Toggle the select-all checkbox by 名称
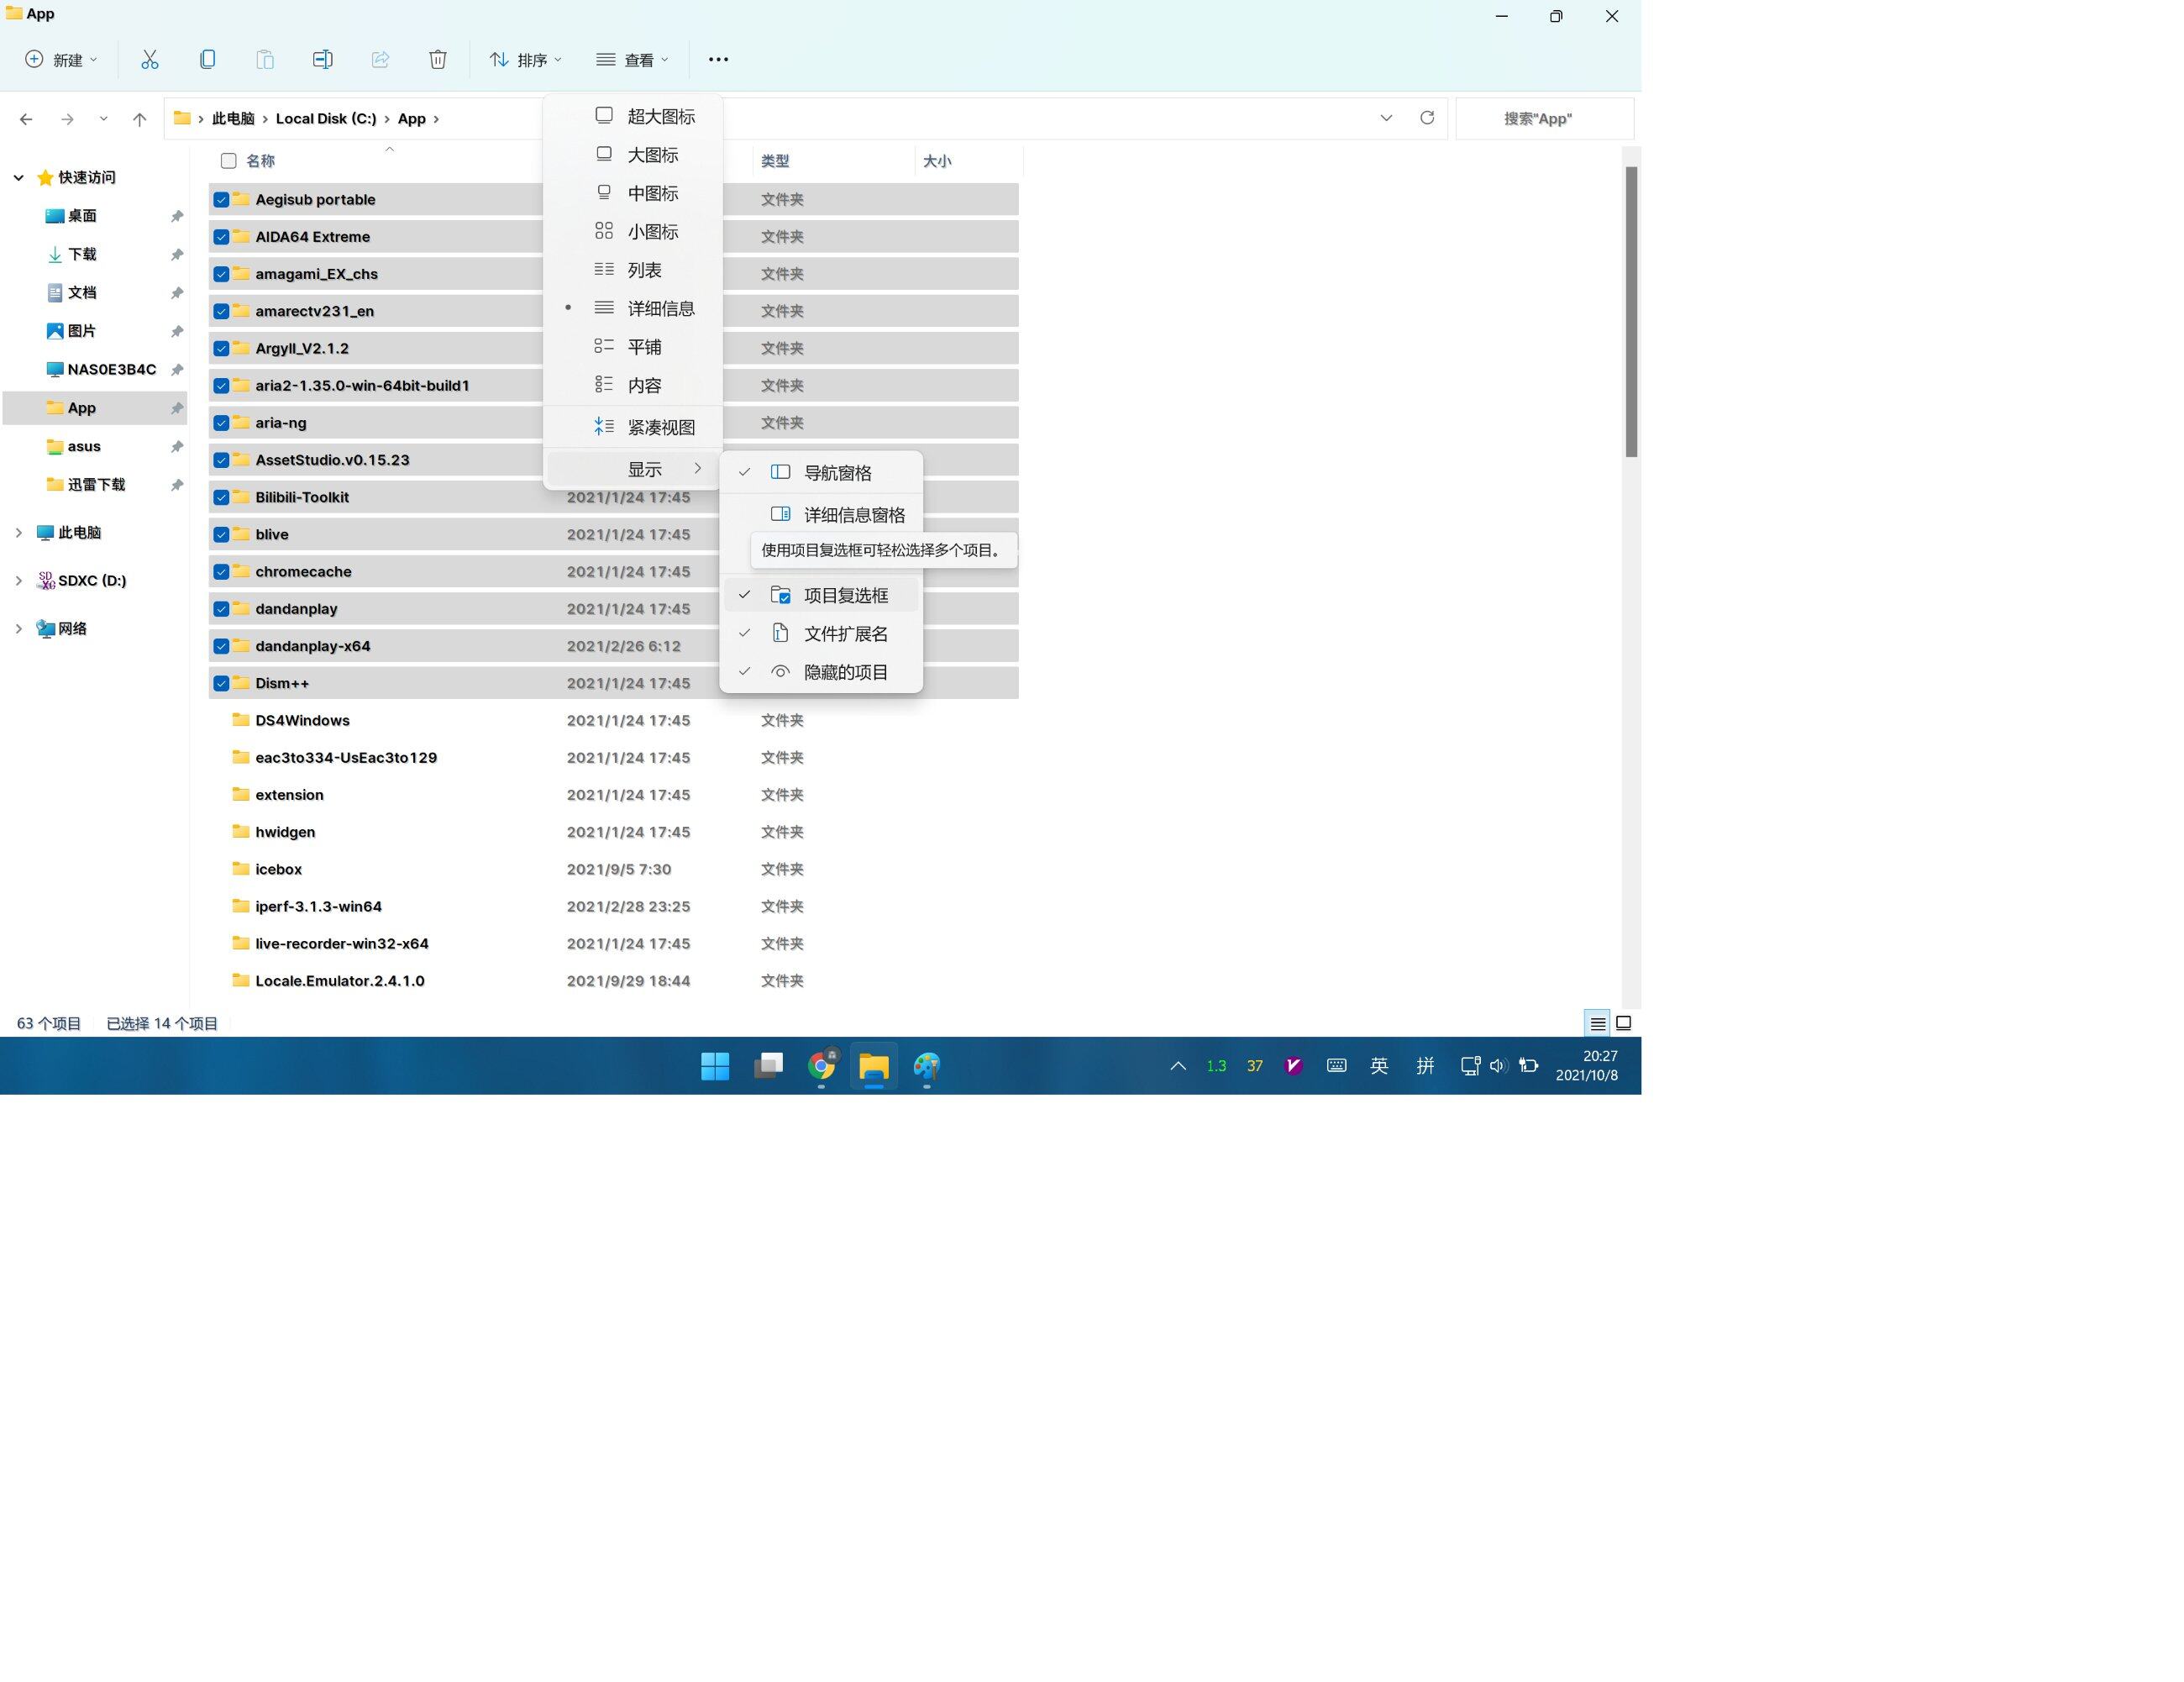This screenshot has width=2184, height=1682. [228, 161]
